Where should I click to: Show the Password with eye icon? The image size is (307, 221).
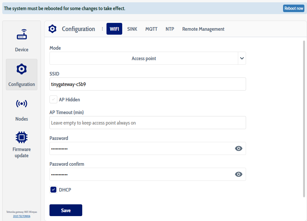click(x=239, y=148)
